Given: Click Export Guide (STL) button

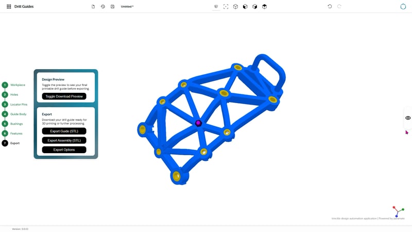Looking at the screenshot, I should point(64,131).
